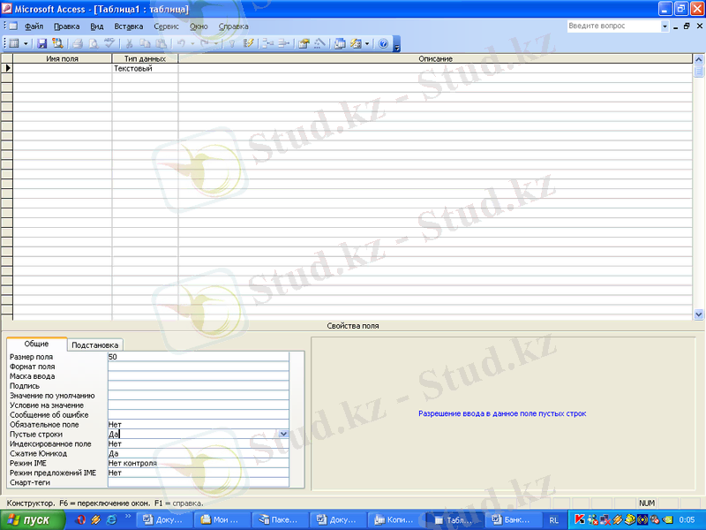
Task: Click the Описание column header
Action: (x=435, y=58)
